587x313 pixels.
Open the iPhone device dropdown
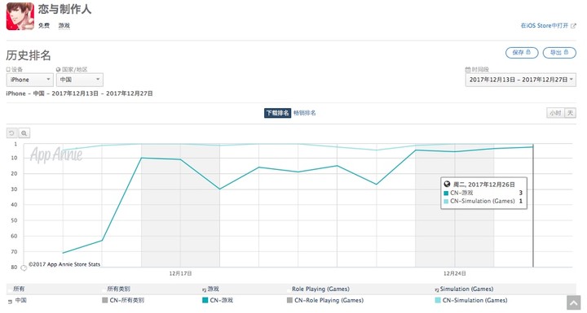point(30,80)
